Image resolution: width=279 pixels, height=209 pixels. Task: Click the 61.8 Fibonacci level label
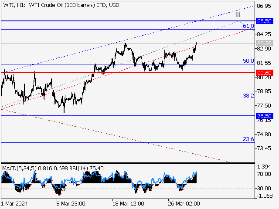pos(248,26)
